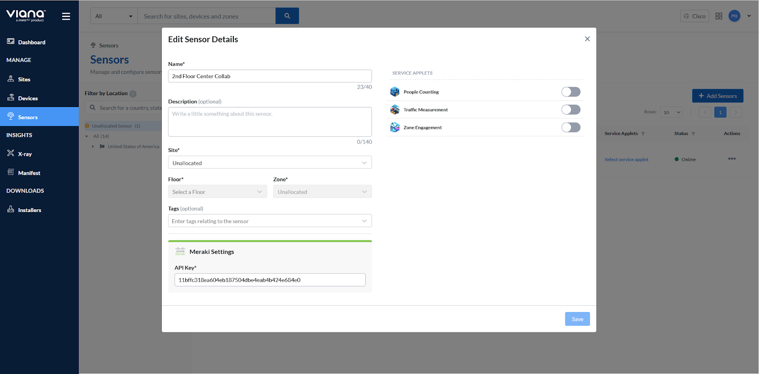Toggle Zone Engagement service on
Image resolution: width=759 pixels, height=374 pixels.
571,127
